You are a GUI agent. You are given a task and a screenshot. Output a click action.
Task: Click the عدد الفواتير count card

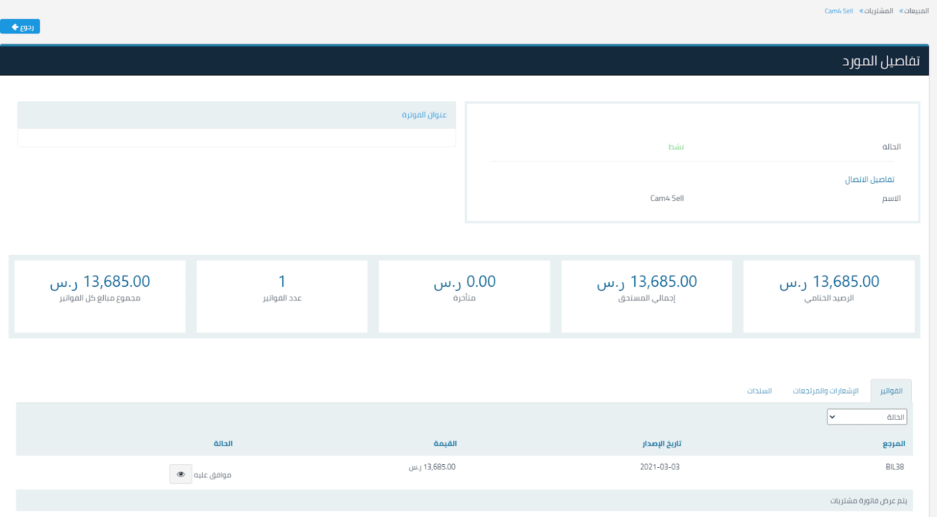coord(282,296)
